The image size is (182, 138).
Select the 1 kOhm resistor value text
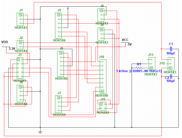[122, 71]
